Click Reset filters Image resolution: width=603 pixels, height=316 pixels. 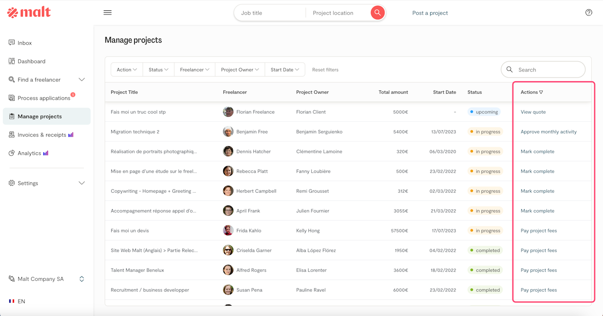click(325, 70)
